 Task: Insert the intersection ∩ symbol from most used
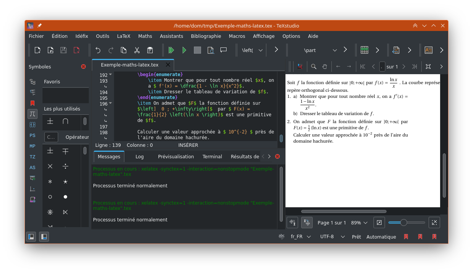[65, 121]
